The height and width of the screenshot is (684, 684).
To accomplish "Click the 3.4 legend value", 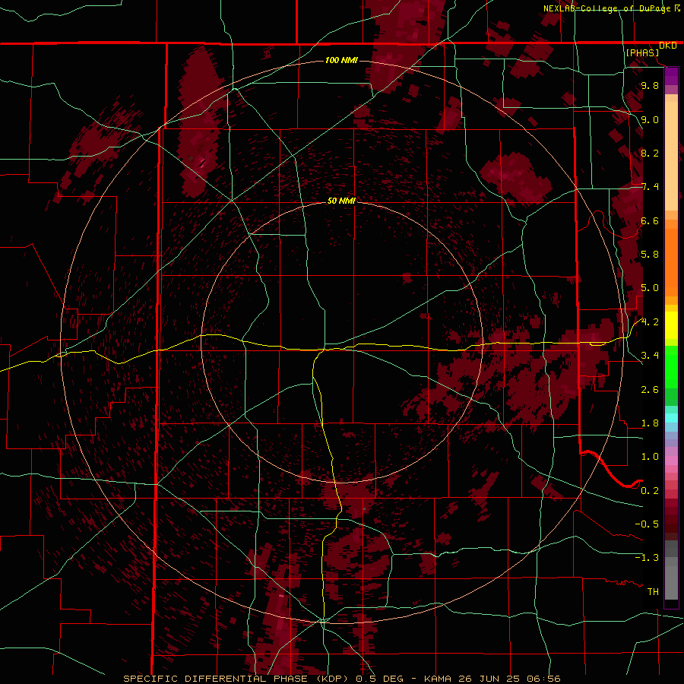I will pyautogui.click(x=650, y=356).
